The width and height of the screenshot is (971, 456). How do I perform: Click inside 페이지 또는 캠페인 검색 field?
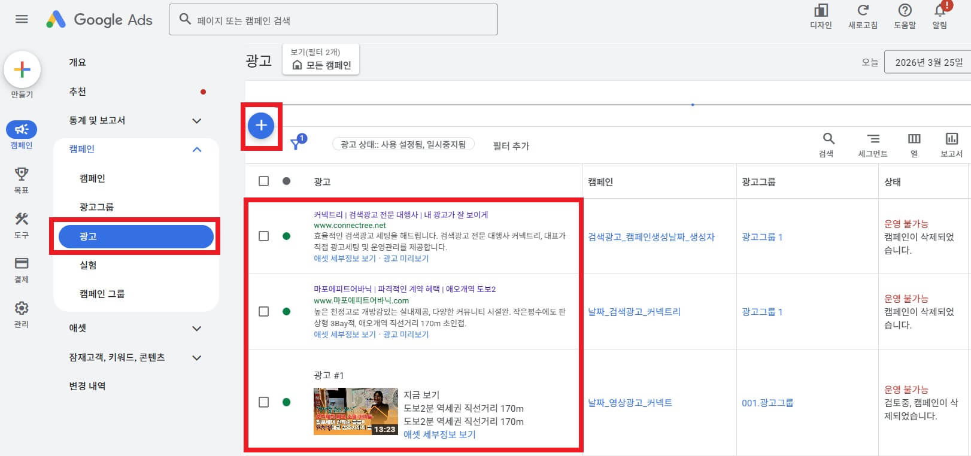pos(333,20)
